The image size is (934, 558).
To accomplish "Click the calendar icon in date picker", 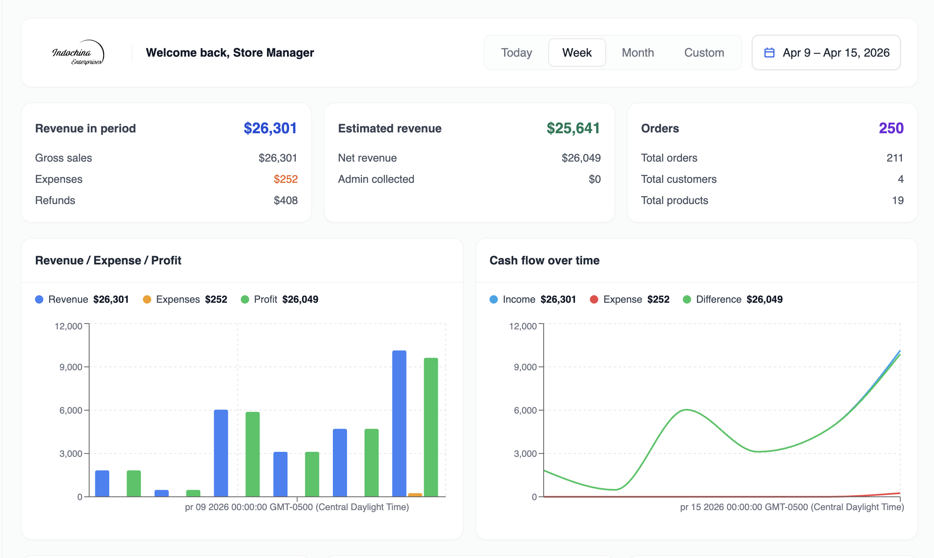I will pyautogui.click(x=769, y=53).
